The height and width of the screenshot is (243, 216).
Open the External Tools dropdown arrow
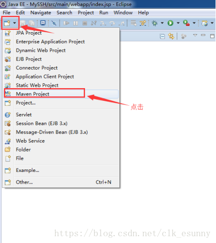pyautogui.click(x=194, y=23)
